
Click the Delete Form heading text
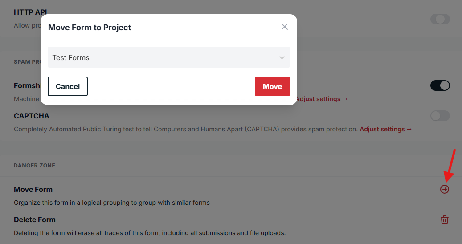click(35, 220)
